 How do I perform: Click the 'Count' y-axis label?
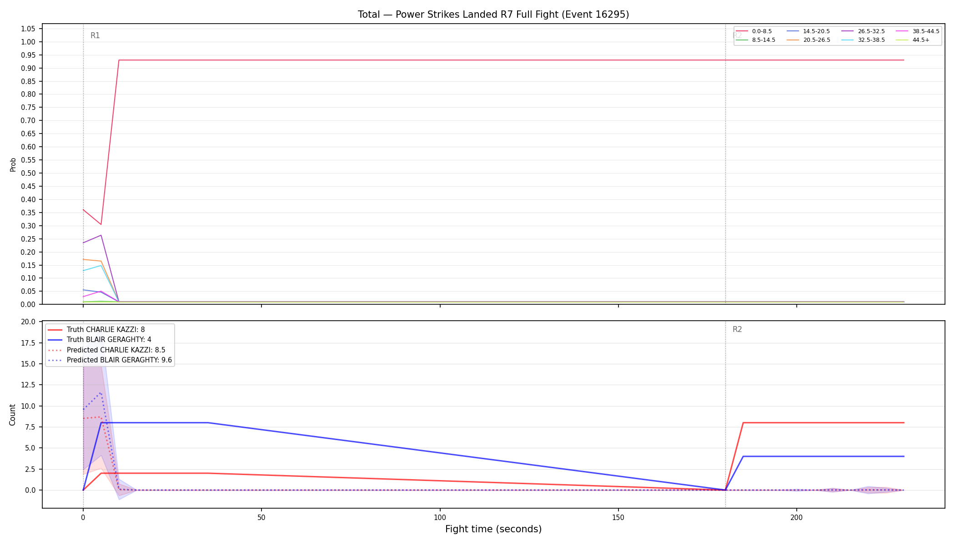pos(12,415)
